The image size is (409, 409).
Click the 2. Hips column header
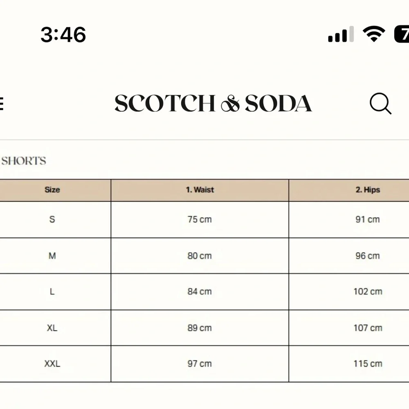[x=368, y=190]
